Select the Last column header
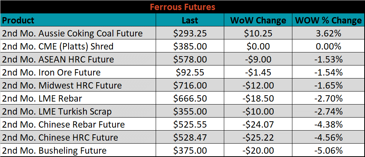 coord(190,20)
